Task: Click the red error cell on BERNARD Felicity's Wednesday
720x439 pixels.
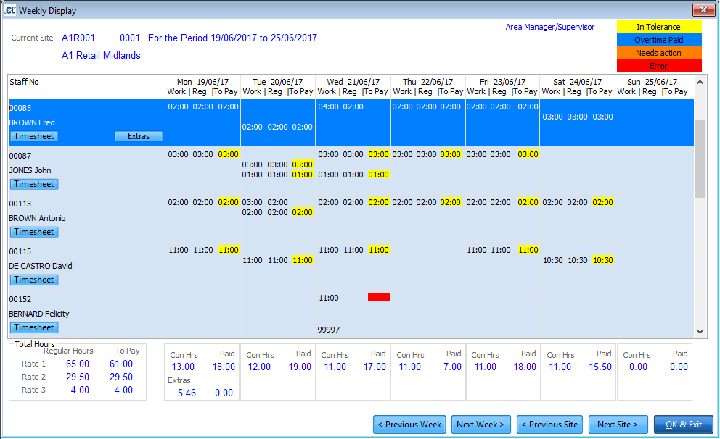Action: (378, 296)
